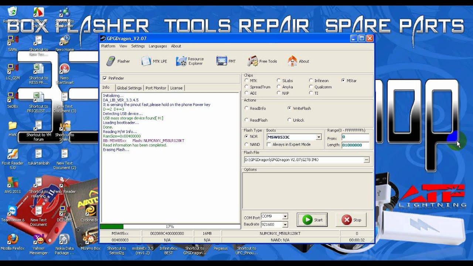473x266 pixels.
Task: Open About in menu bar
Action: [x=176, y=46]
